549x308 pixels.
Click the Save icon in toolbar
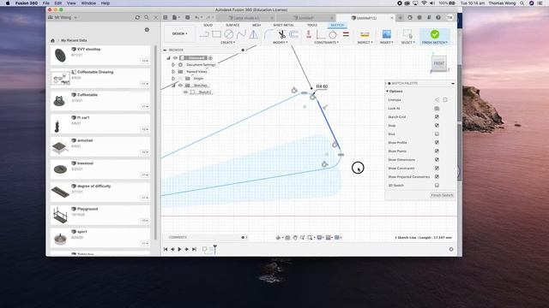(x=187, y=17)
